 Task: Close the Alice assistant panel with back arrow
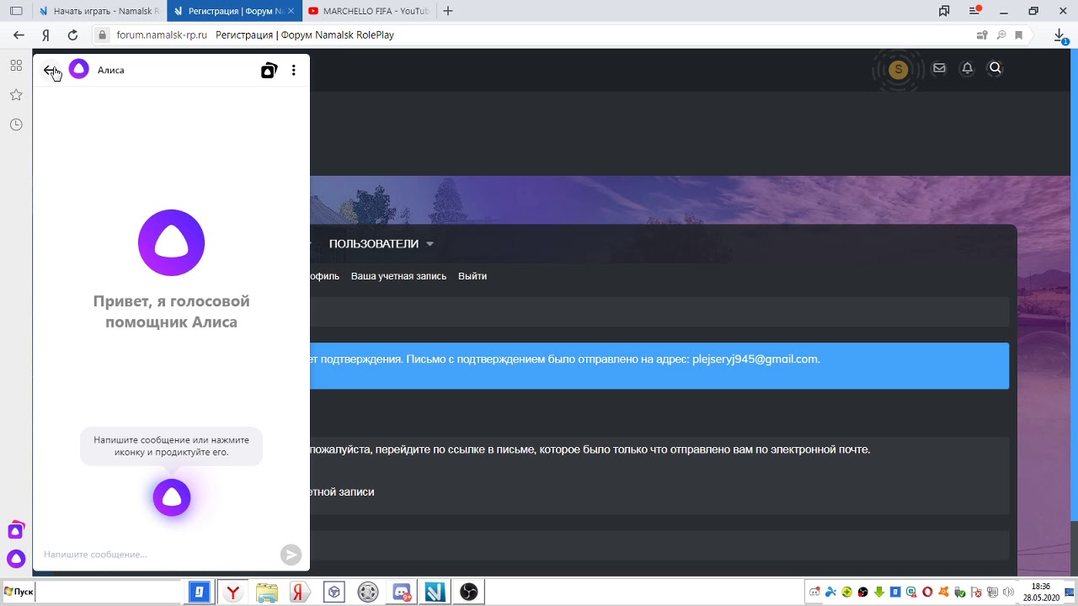[x=50, y=71]
